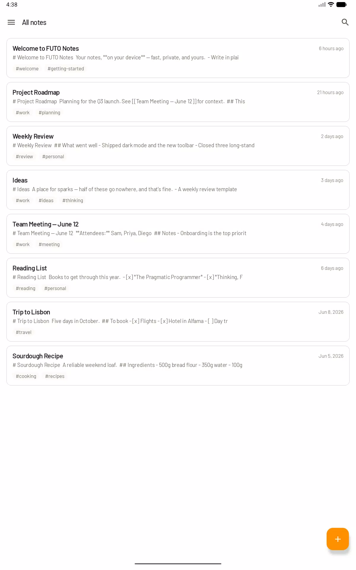Create a new note with plus button
Screen dimensions: 356x570
[338, 539]
